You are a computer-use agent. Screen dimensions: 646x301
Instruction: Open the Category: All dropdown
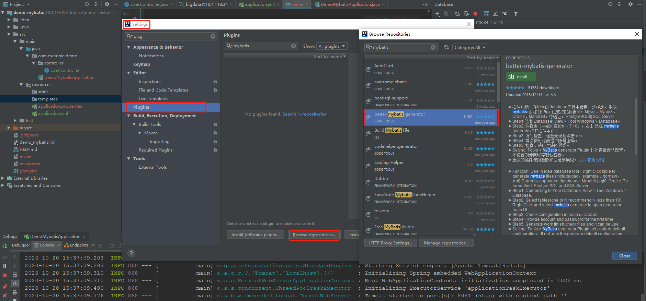(x=470, y=47)
